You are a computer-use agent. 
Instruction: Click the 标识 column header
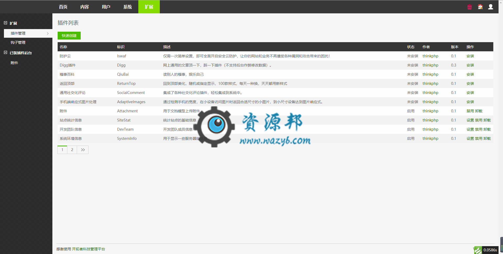121,47
